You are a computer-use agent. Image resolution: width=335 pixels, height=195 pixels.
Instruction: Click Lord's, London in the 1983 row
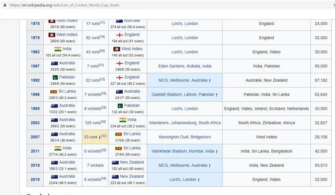pyautogui.click(x=184, y=52)
